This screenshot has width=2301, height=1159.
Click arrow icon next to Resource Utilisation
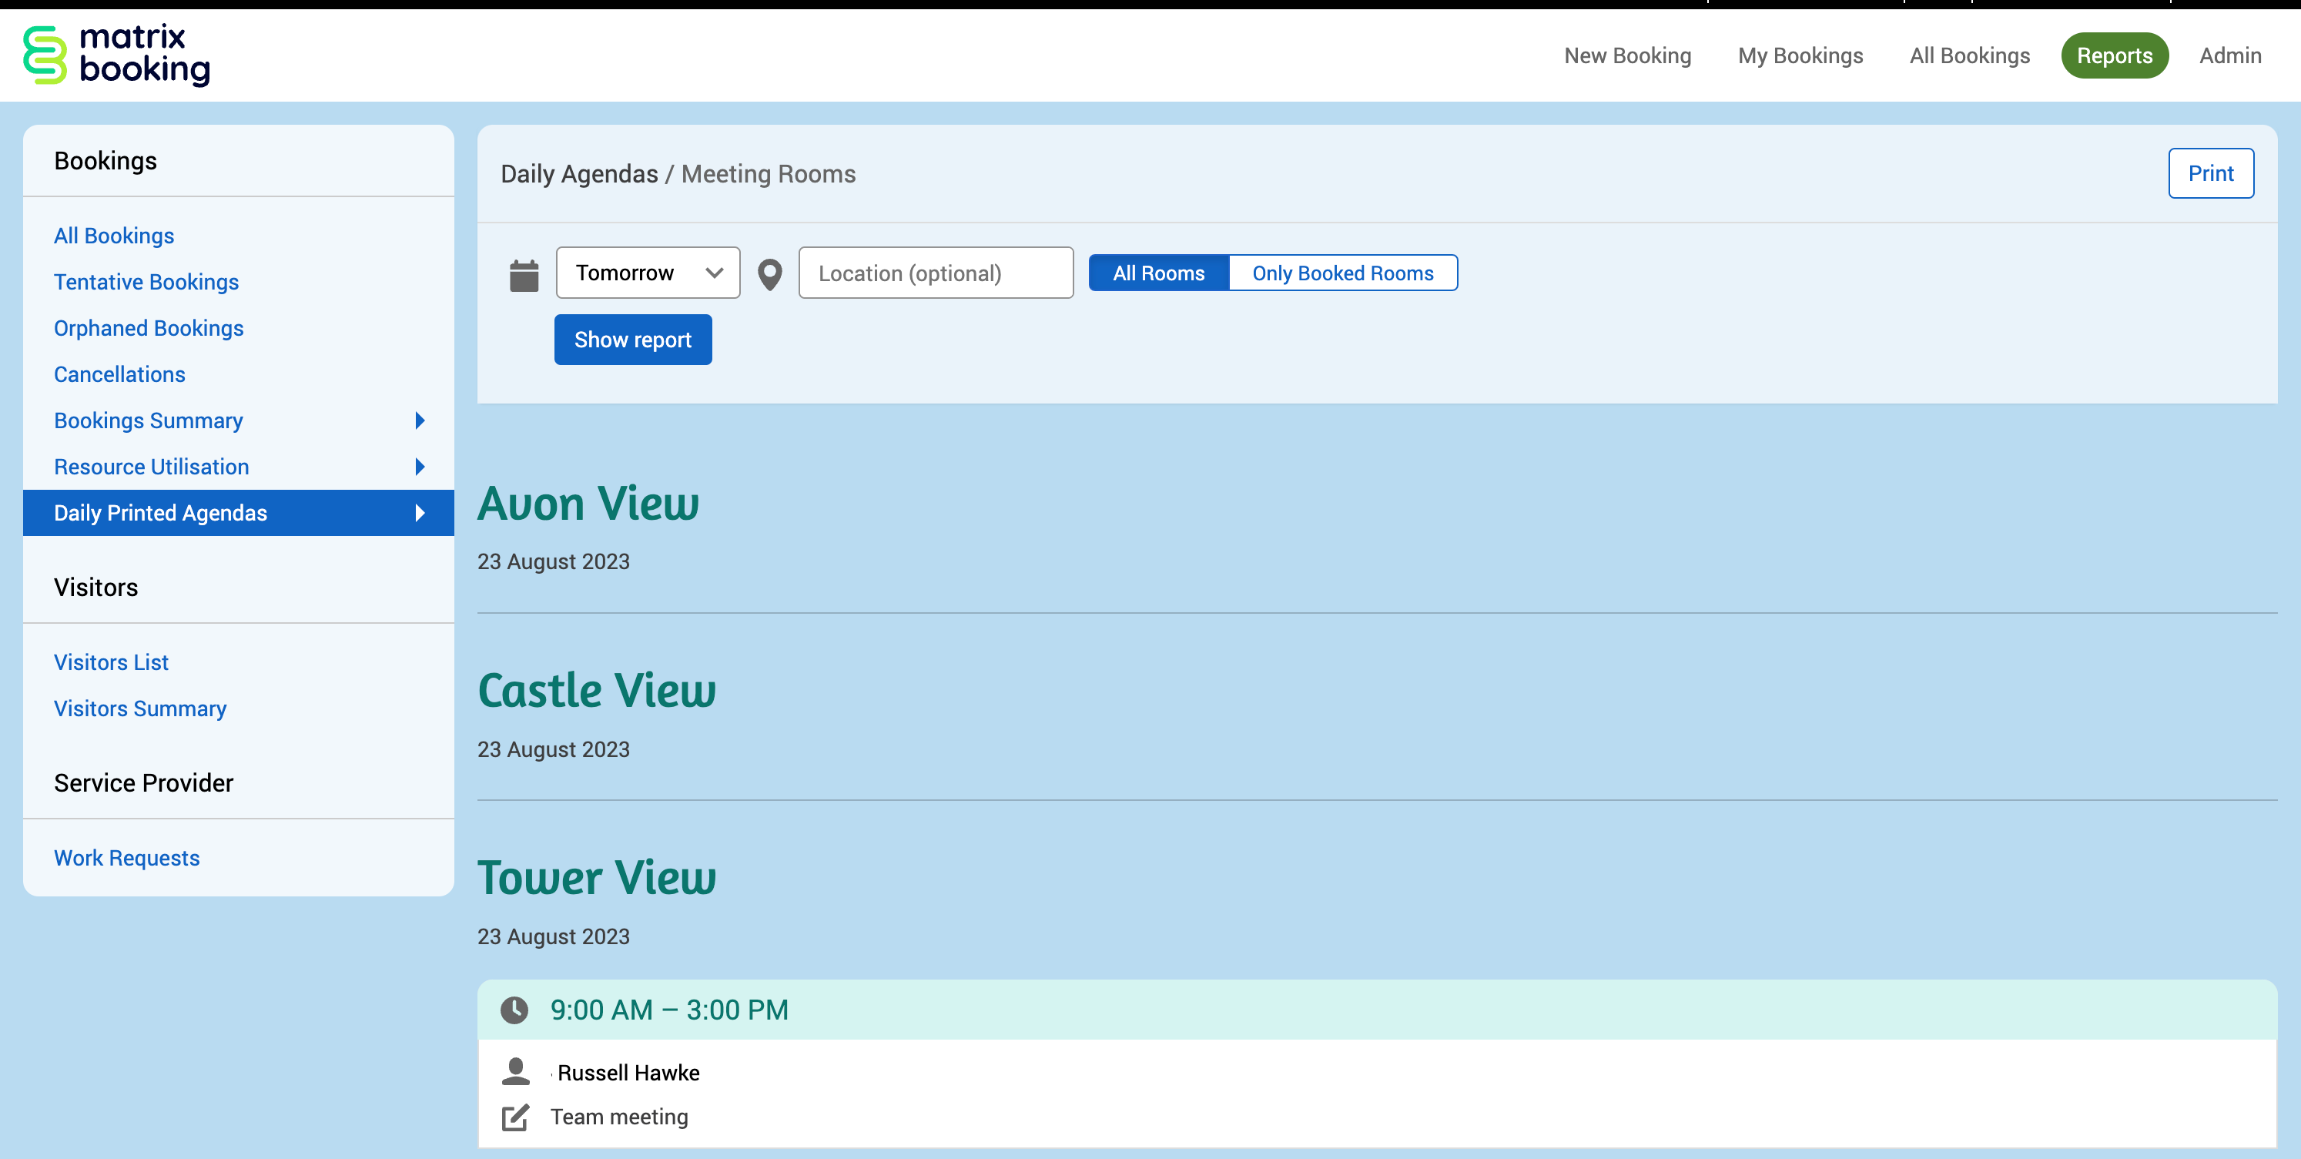pyautogui.click(x=420, y=467)
